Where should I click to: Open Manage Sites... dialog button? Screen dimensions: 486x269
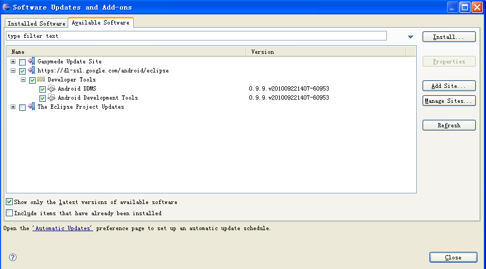449,101
